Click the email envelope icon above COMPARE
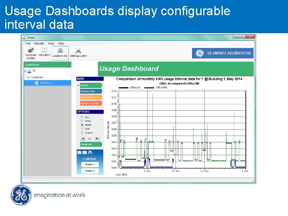288x216 pixels. click(x=79, y=152)
